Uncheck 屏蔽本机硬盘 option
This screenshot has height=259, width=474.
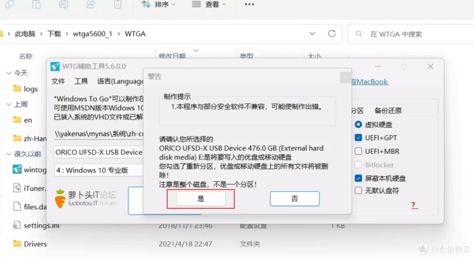point(358,178)
